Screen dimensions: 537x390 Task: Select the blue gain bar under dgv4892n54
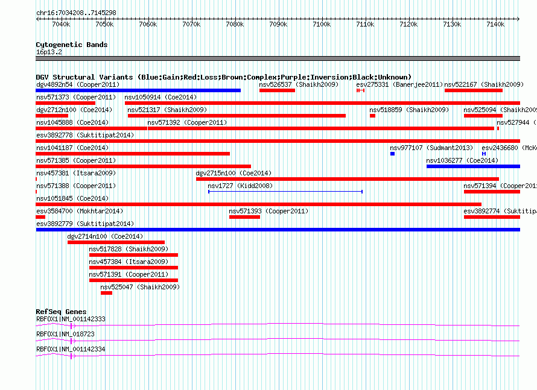coord(138,90)
